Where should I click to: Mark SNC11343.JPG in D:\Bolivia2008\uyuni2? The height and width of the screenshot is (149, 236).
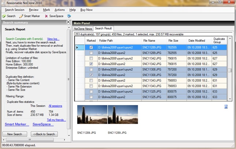click(91, 81)
